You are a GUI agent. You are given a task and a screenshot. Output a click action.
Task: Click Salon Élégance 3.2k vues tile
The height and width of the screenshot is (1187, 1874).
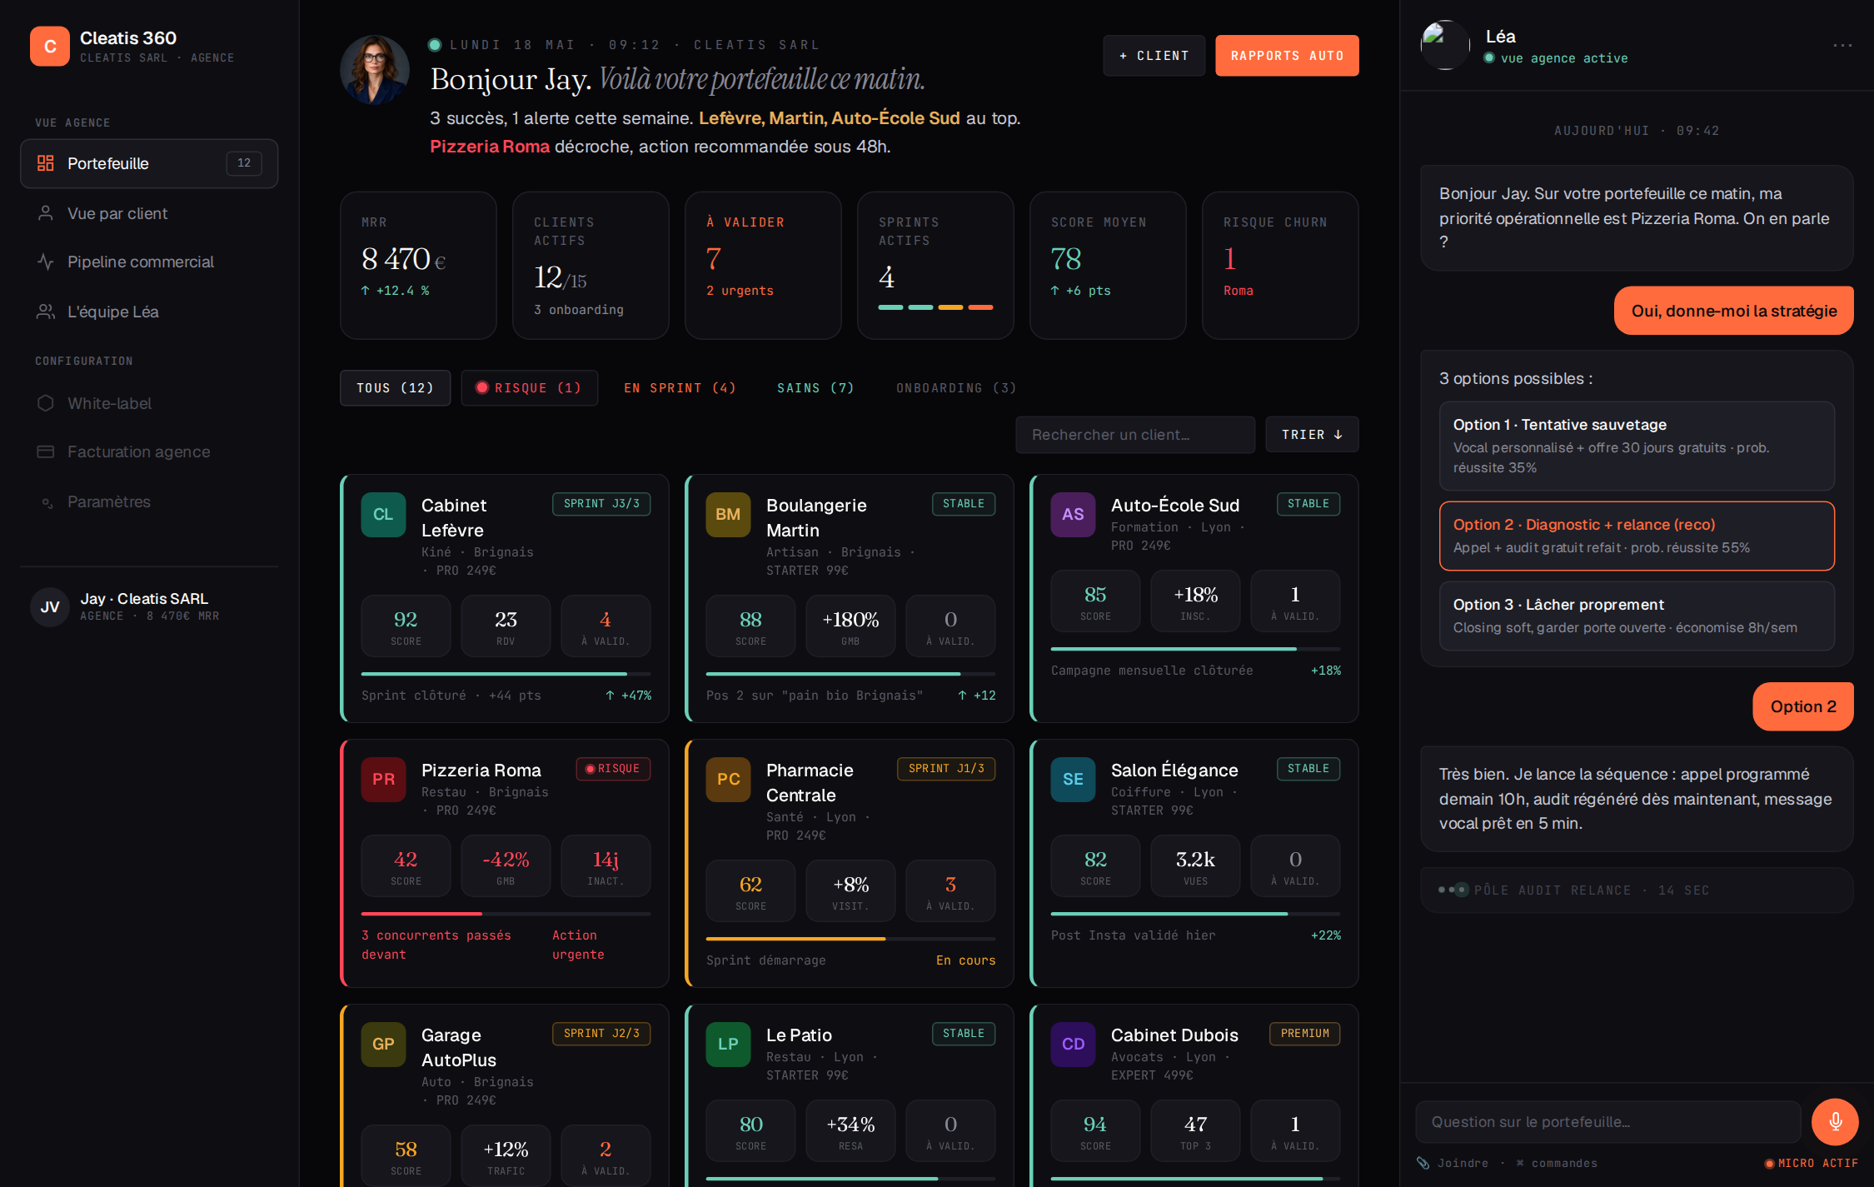[1195, 866]
